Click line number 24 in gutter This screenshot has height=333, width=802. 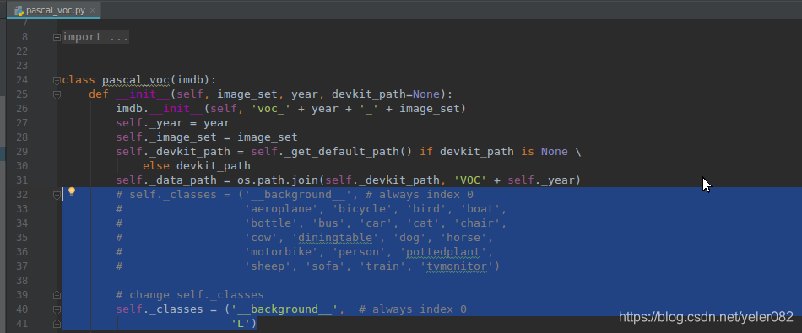[x=23, y=80]
